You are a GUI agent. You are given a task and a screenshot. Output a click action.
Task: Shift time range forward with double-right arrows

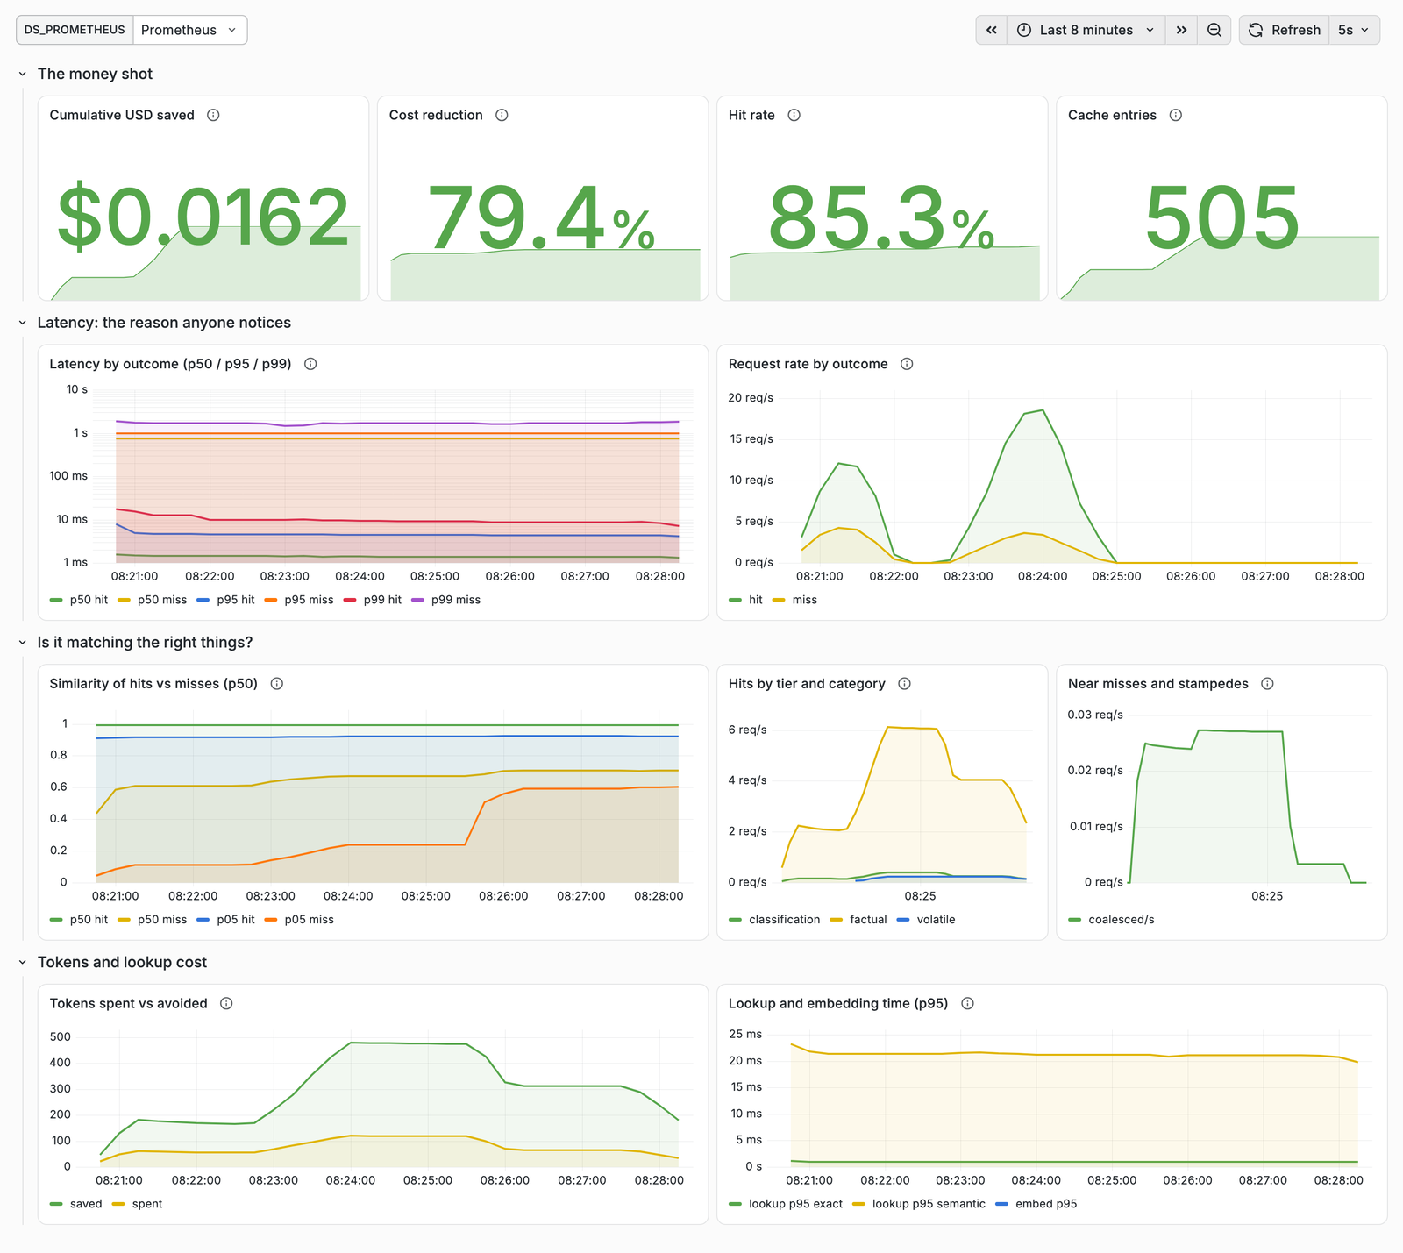1181,30
